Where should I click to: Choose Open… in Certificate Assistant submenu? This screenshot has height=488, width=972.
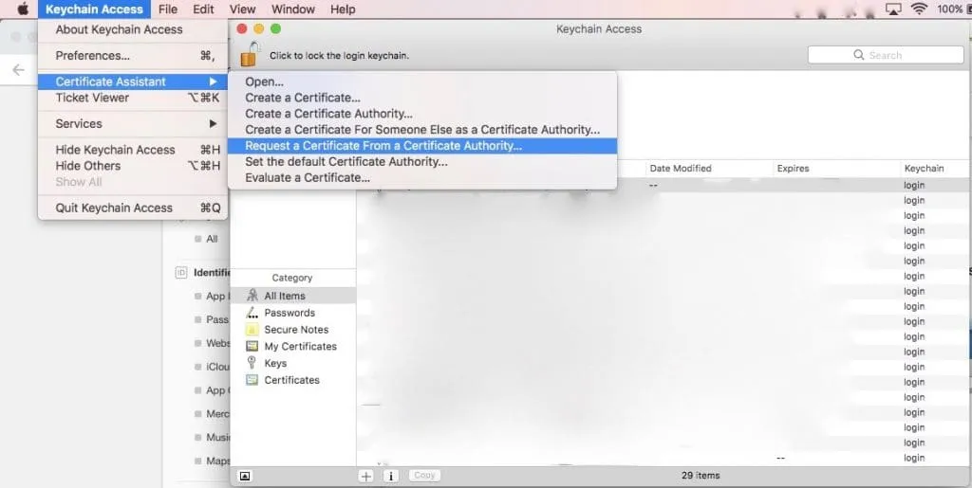(422, 81)
